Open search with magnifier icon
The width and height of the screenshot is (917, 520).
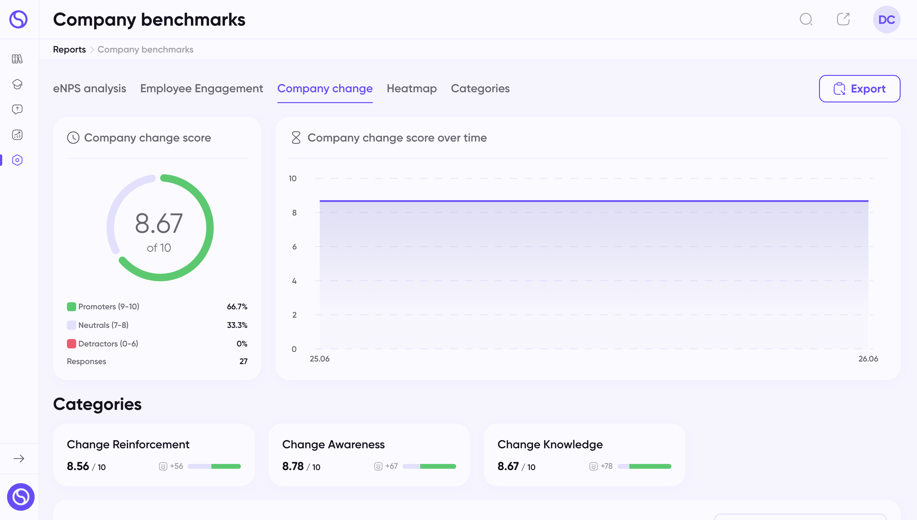(806, 19)
